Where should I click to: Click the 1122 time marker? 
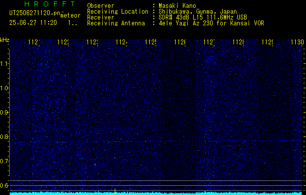(63, 42)
